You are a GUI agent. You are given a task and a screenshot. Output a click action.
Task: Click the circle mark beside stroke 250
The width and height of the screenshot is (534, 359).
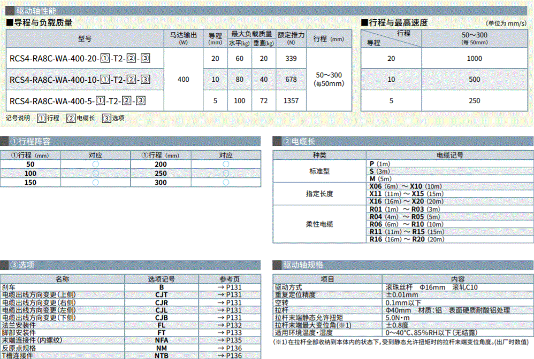[226, 174]
